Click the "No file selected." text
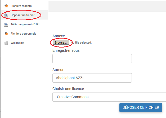Image resolution: width=166 pixels, height=118 pixels. 81,43
